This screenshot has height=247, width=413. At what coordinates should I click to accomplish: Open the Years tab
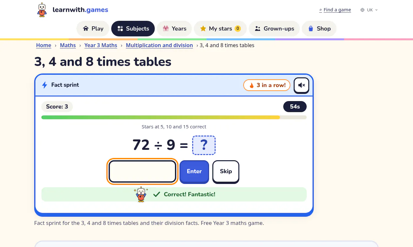174,29
